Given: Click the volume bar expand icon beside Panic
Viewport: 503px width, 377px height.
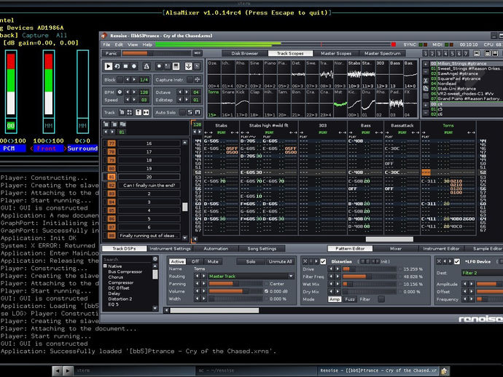Looking at the screenshot, I should [x=198, y=53].
